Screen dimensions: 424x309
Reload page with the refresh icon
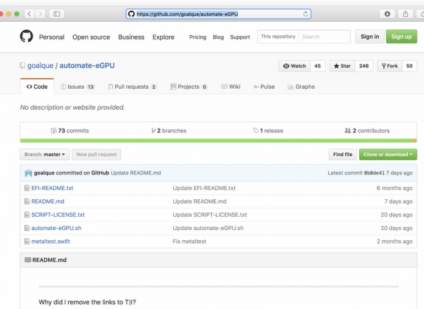306,14
